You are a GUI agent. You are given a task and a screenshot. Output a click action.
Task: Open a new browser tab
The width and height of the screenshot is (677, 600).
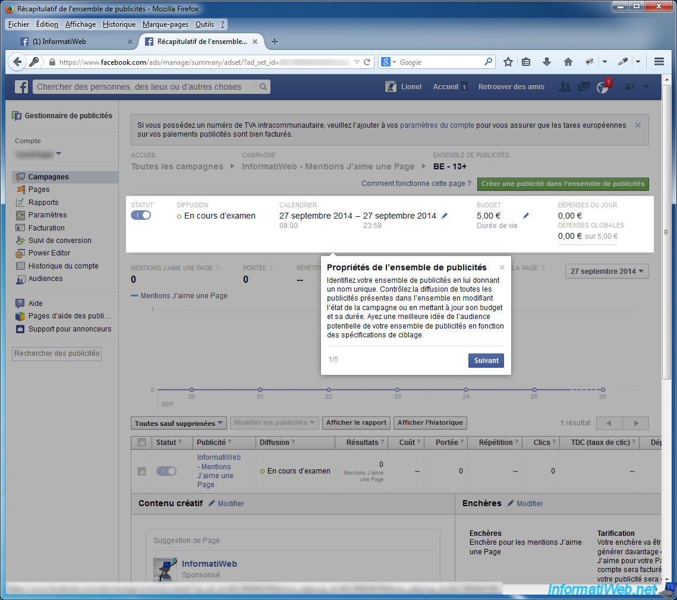(274, 42)
